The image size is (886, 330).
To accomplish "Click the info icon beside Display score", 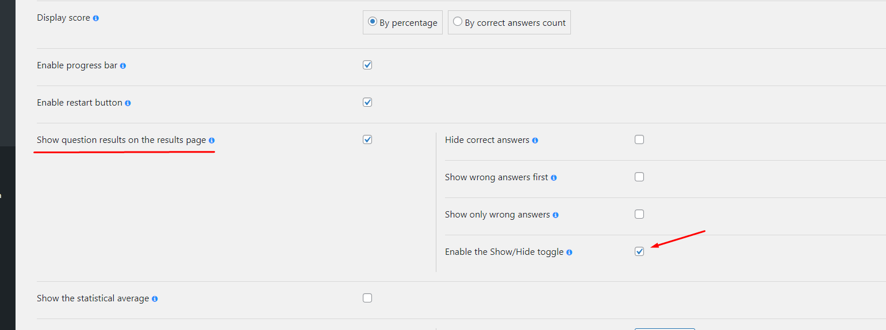I will (96, 18).
